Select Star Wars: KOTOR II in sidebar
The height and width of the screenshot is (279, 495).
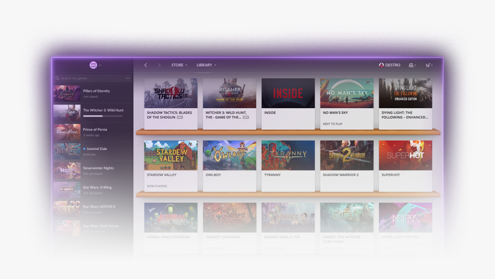(x=93, y=209)
